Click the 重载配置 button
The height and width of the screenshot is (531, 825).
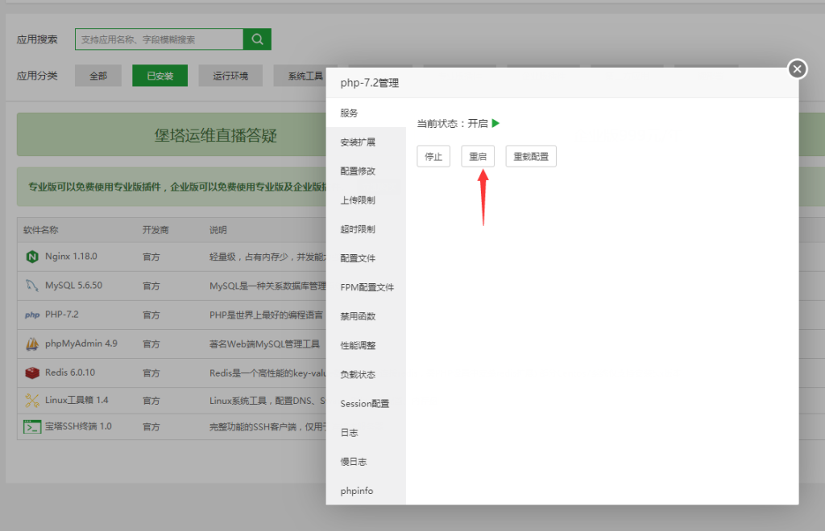tap(531, 157)
